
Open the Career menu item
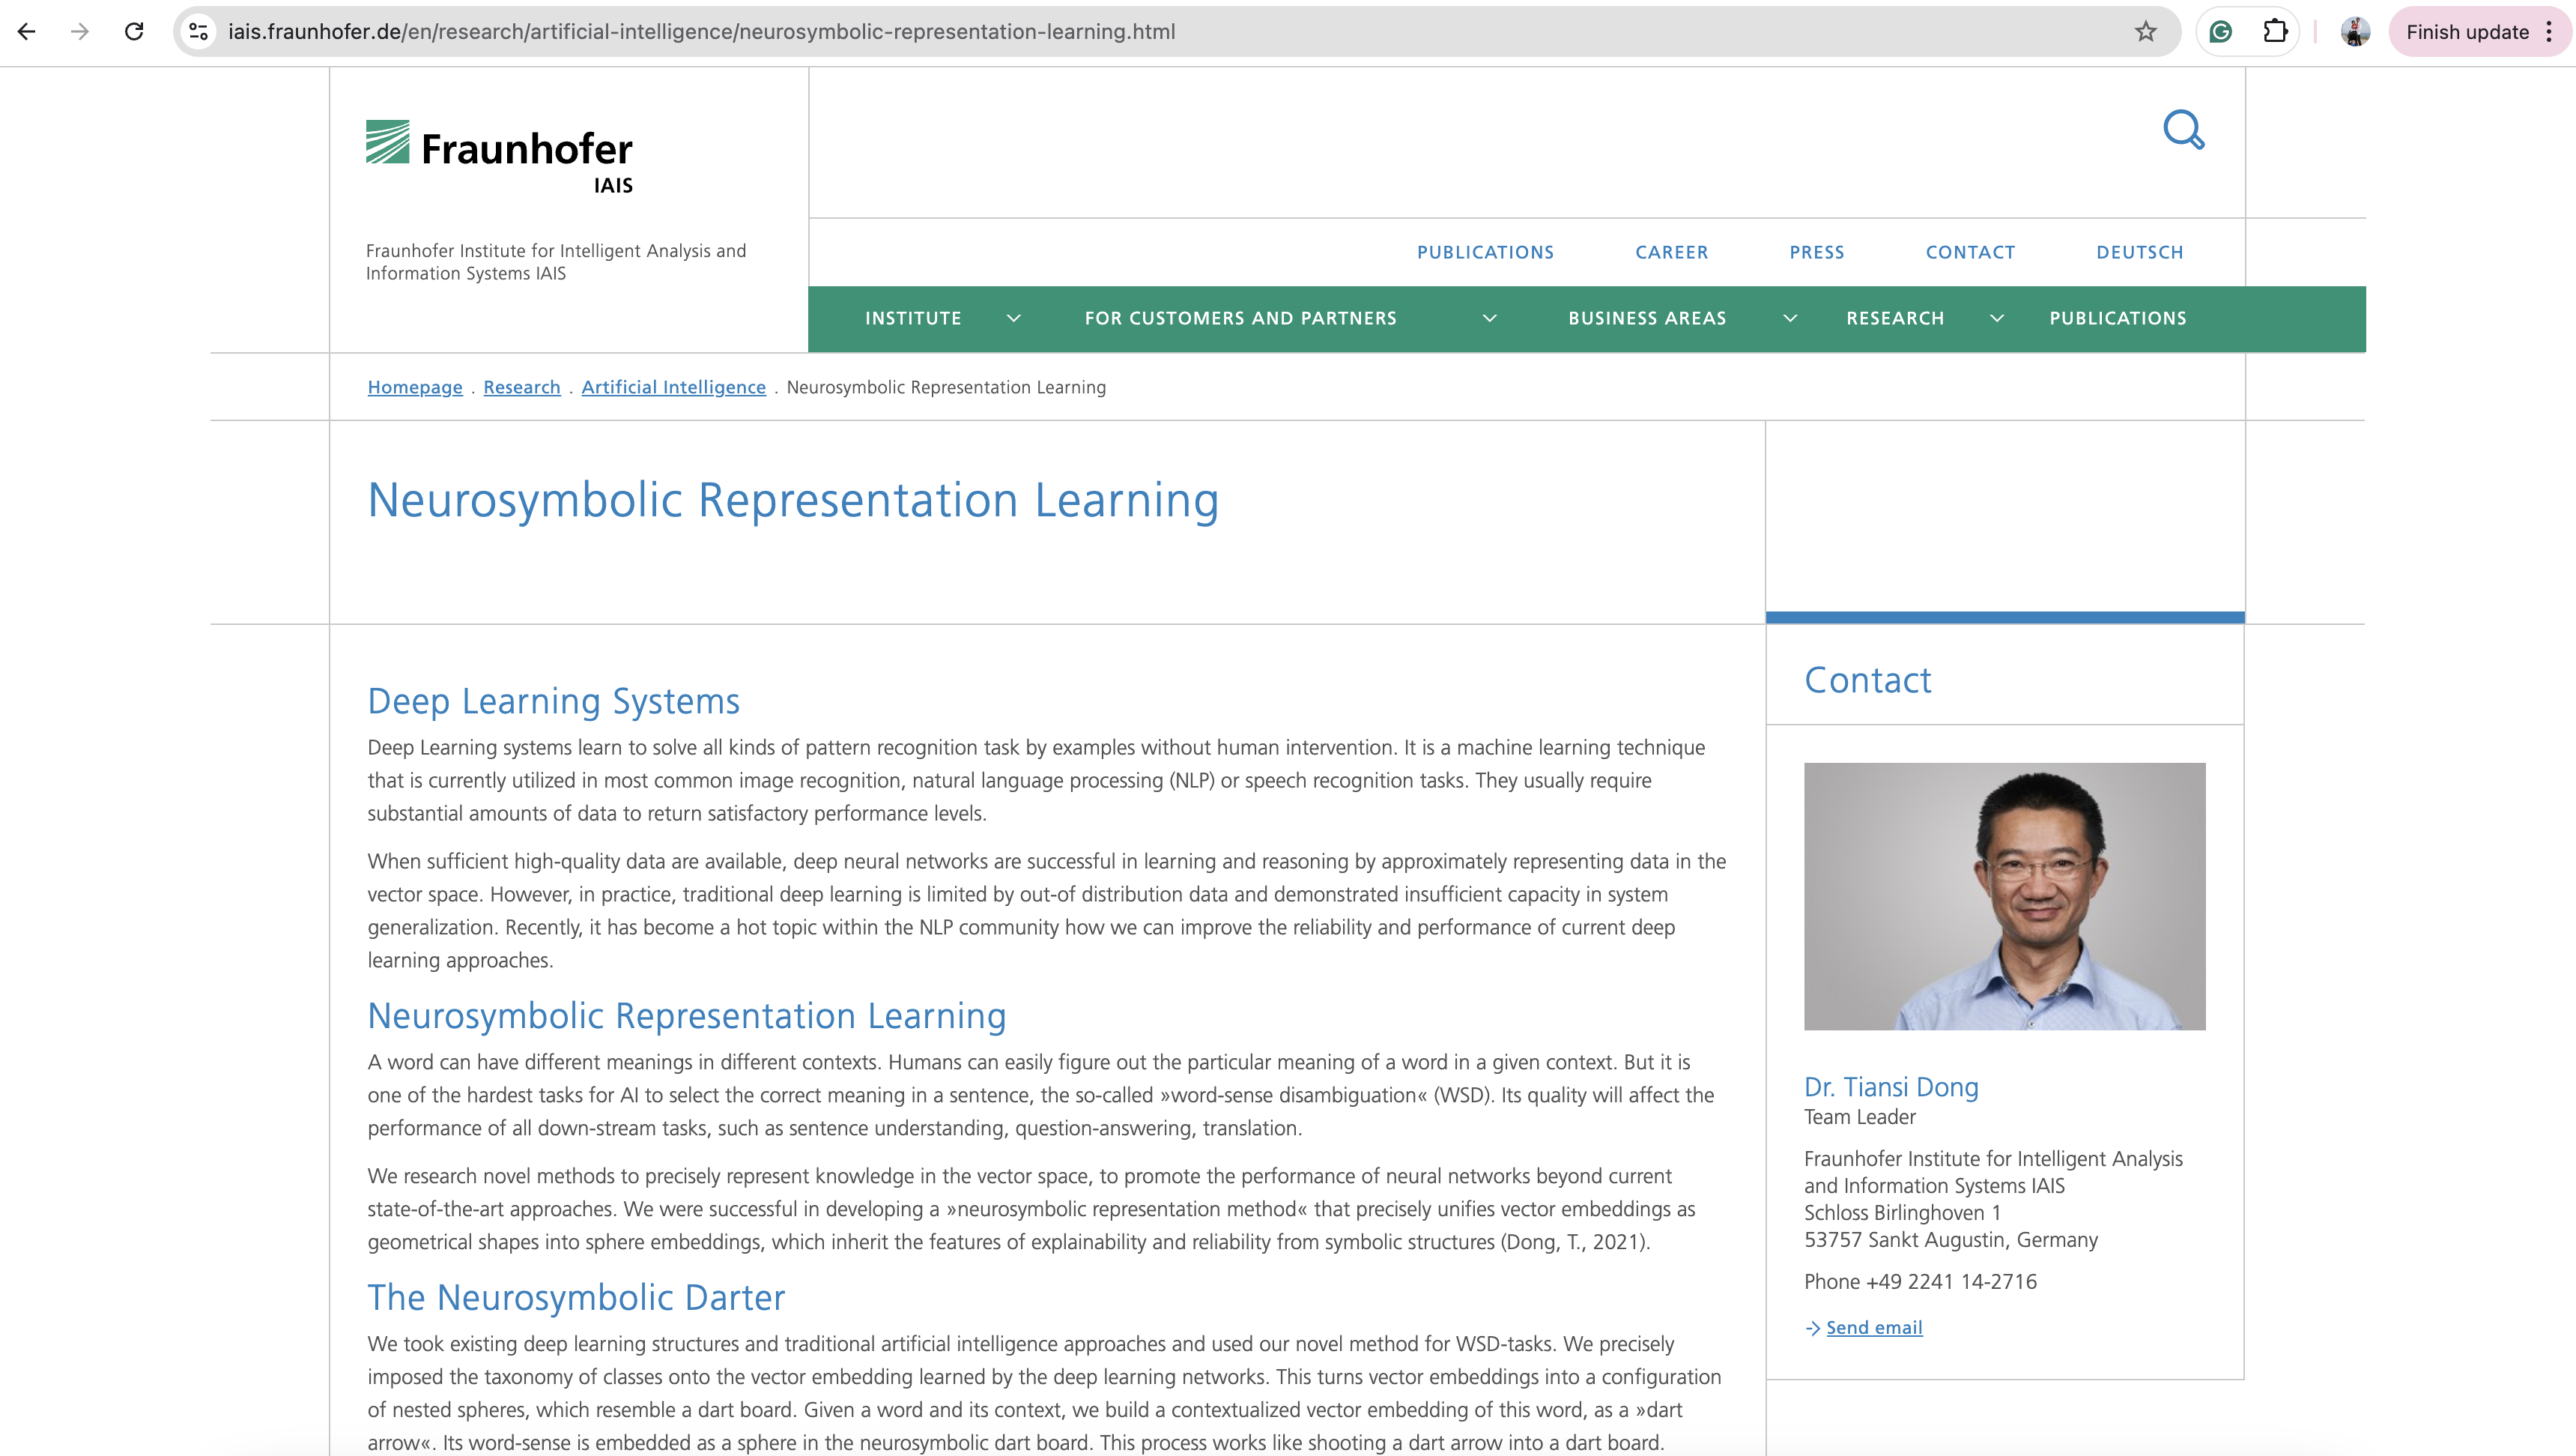click(x=1671, y=253)
